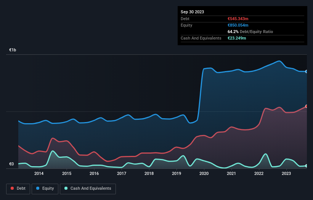Click the €0 y-axis label
The height and width of the screenshot is (200, 313).
coord(11,164)
